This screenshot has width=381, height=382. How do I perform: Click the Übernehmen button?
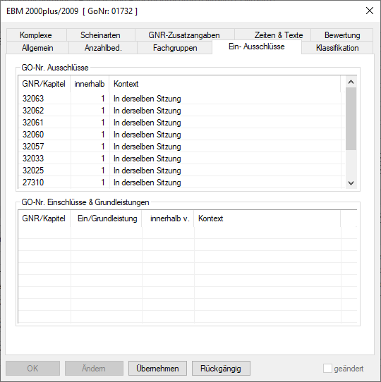click(157, 368)
